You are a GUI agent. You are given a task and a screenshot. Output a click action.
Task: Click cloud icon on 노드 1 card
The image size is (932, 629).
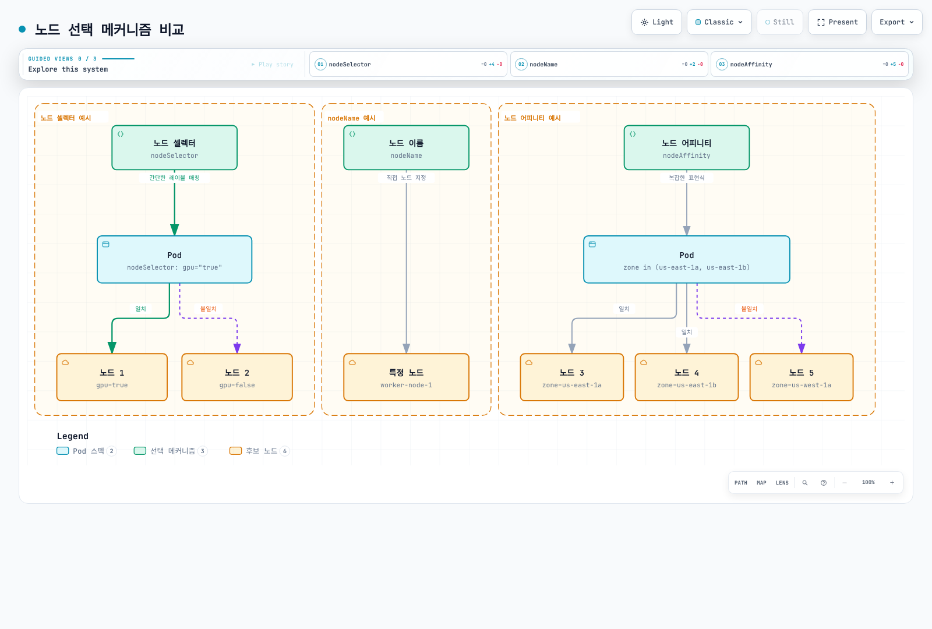point(65,362)
